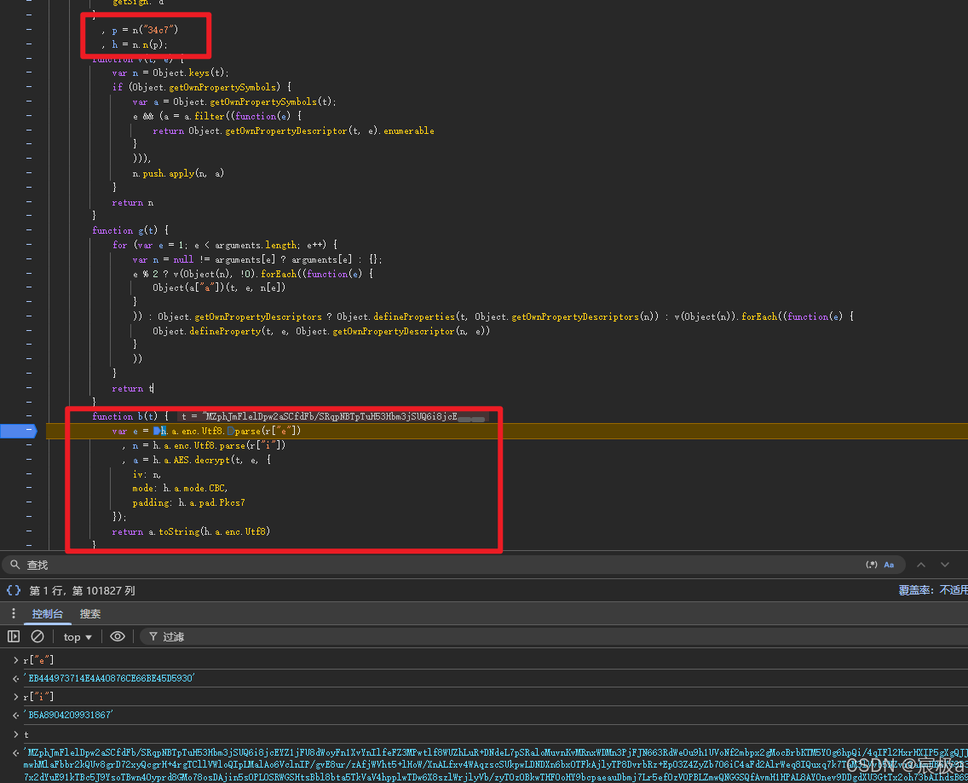
Task: Focus the 过滤 console filter field
Action: click(x=556, y=636)
